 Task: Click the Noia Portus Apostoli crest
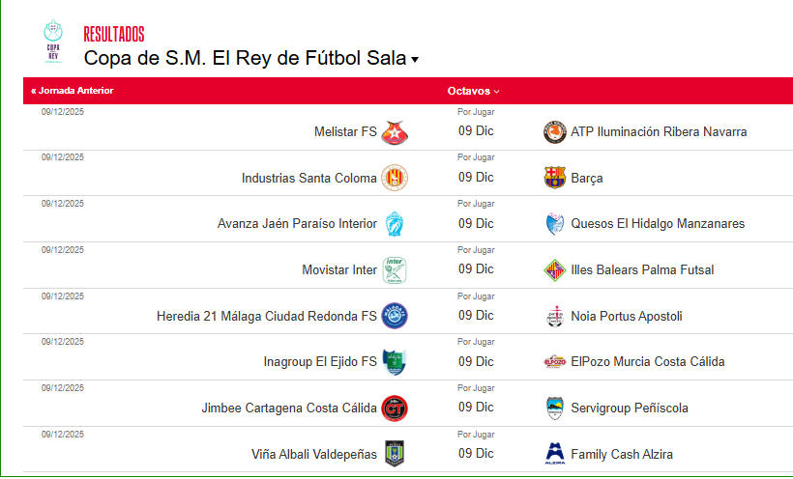(554, 316)
